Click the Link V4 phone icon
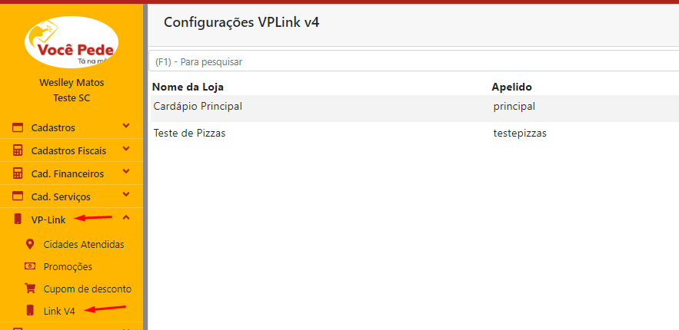The image size is (679, 330). 30,311
